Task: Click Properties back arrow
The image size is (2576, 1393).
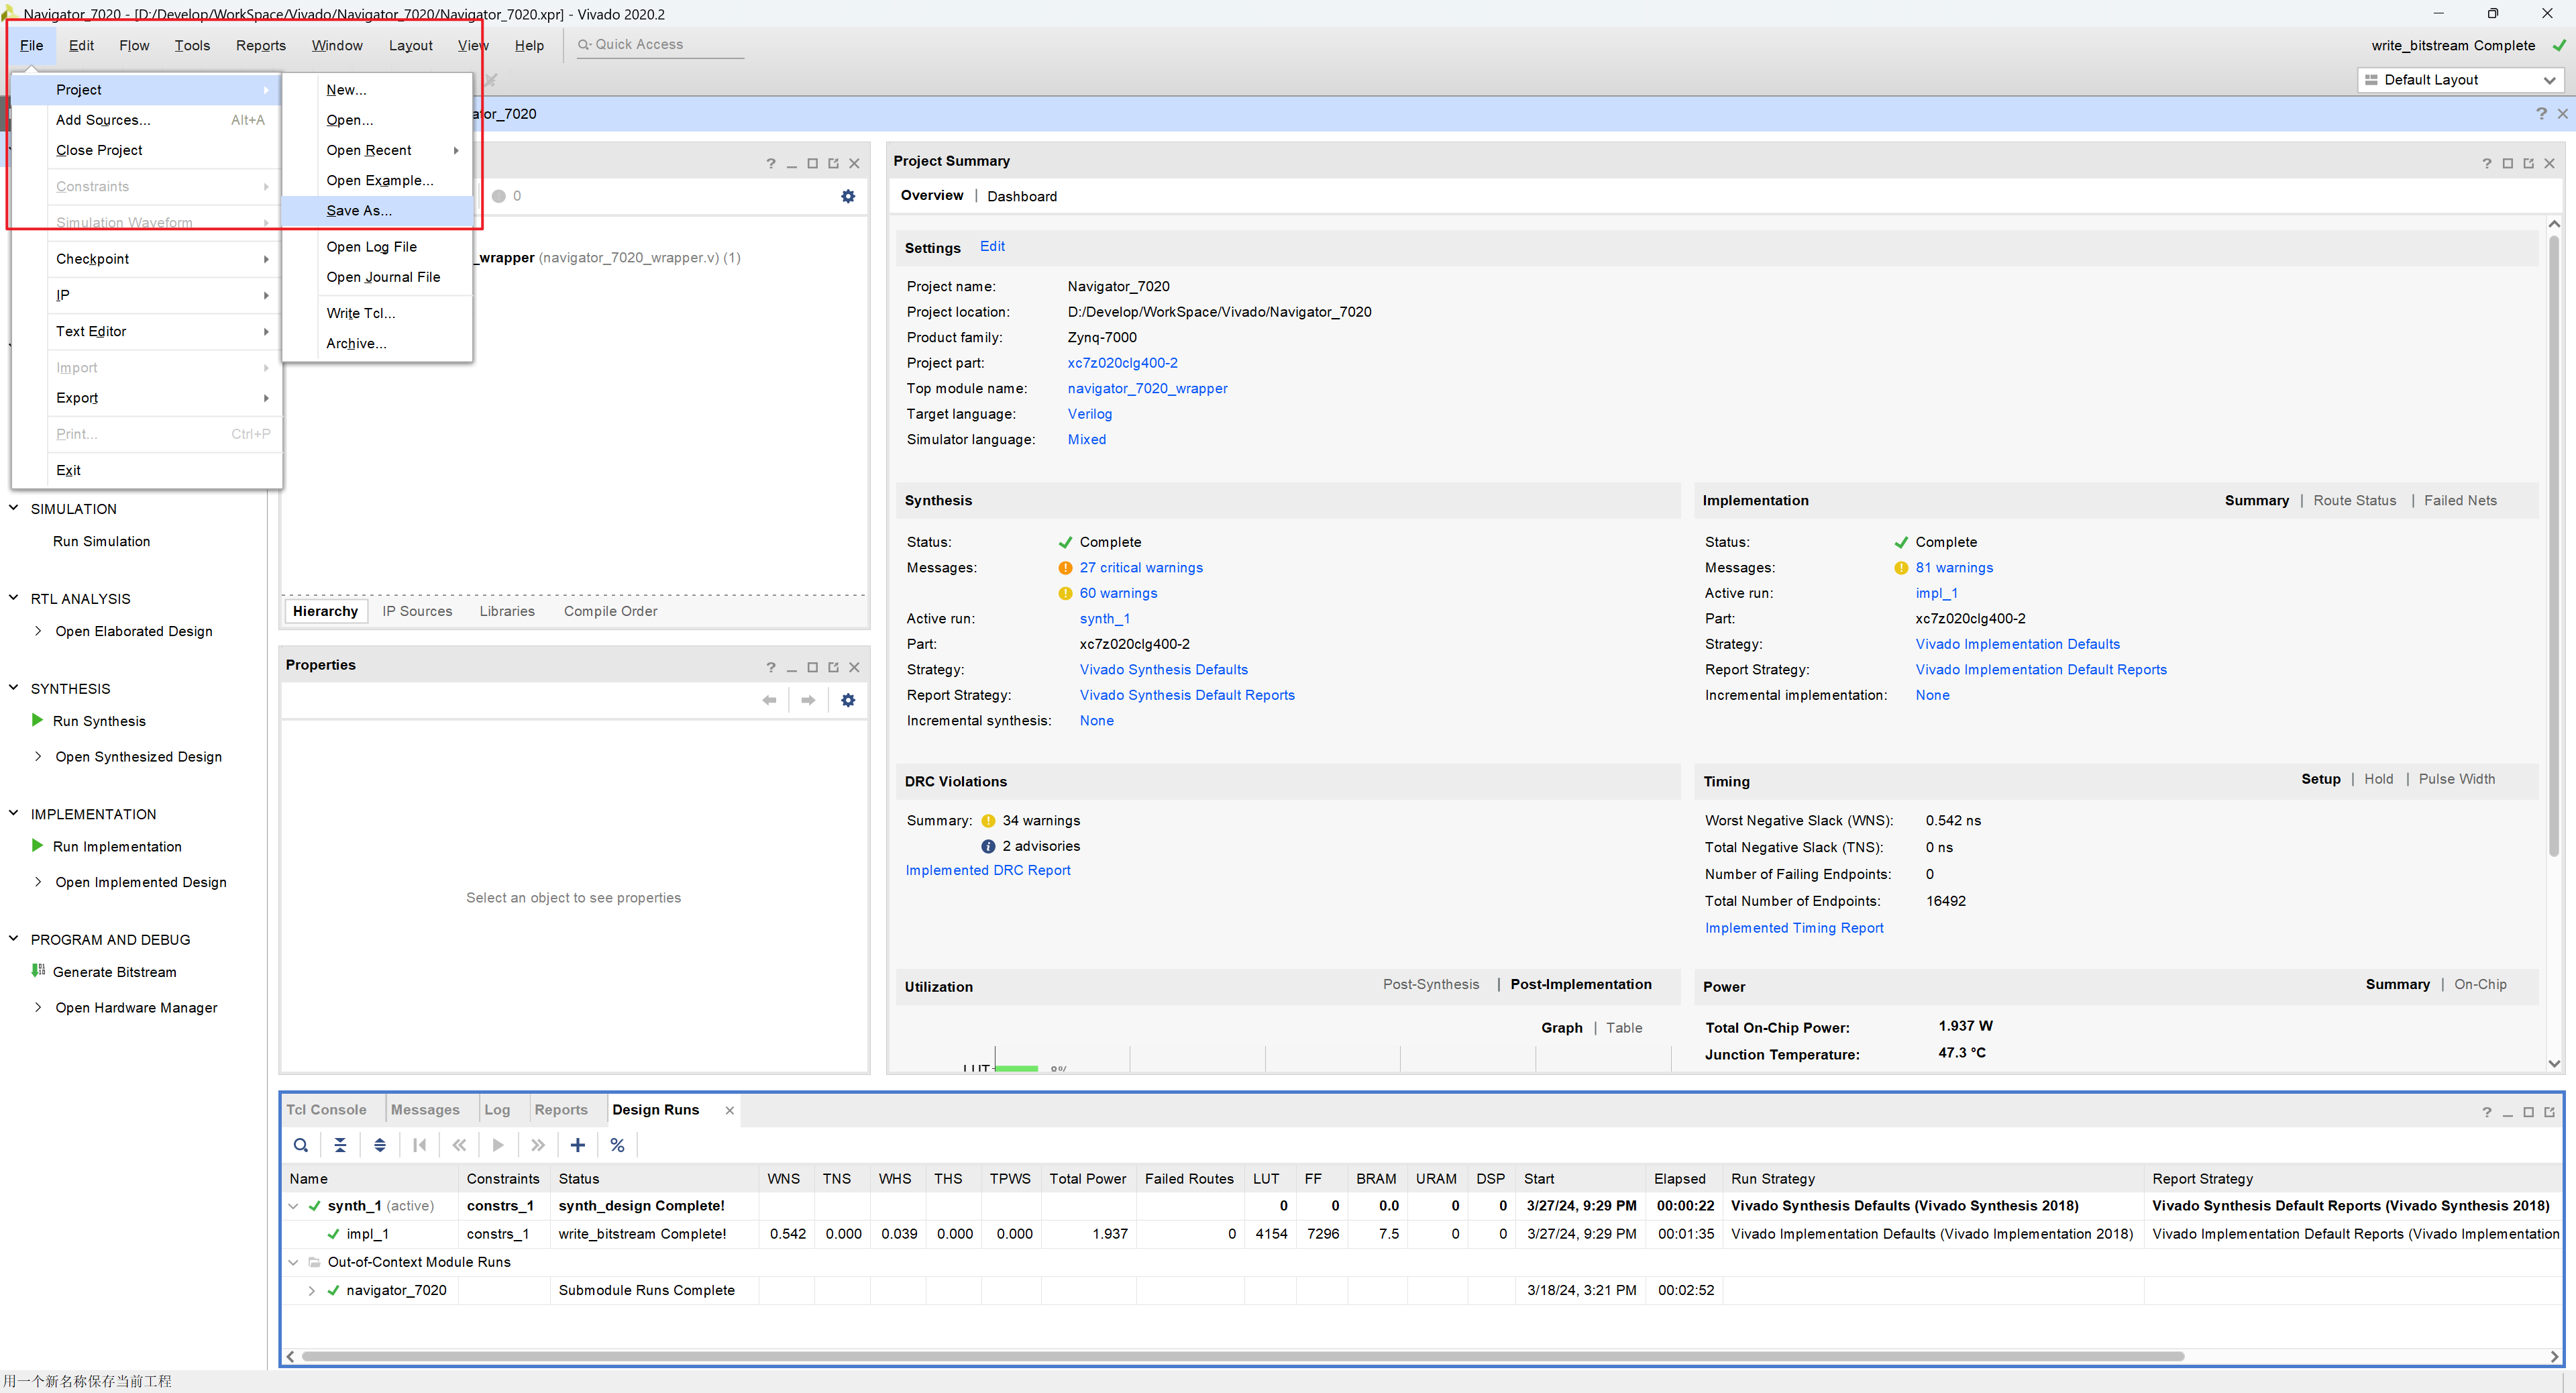Action: [769, 700]
